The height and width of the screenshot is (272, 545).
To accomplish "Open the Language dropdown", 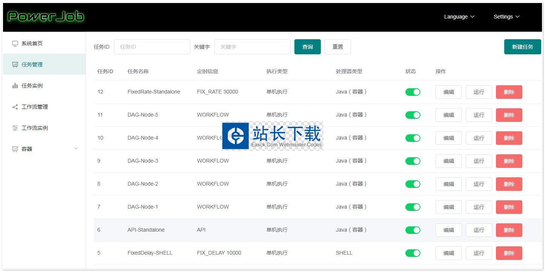I will [x=459, y=17].
